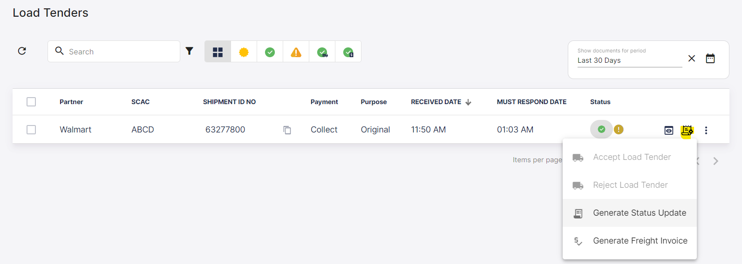Copy shipment ID 63277800
Screen dimensions: 742x264
287,130
